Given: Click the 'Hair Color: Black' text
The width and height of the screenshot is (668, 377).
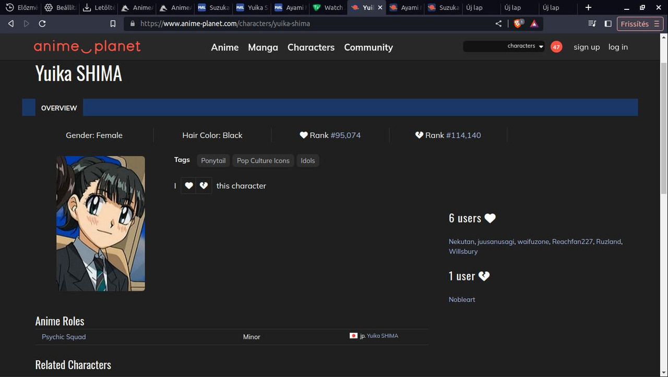Looking at the screenshot, I should point(212,135).
